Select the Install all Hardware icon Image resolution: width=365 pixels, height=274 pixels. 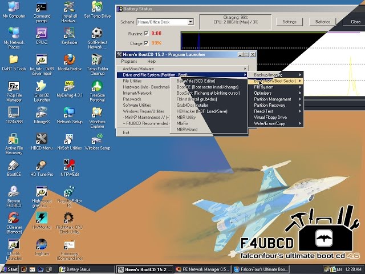70,11
